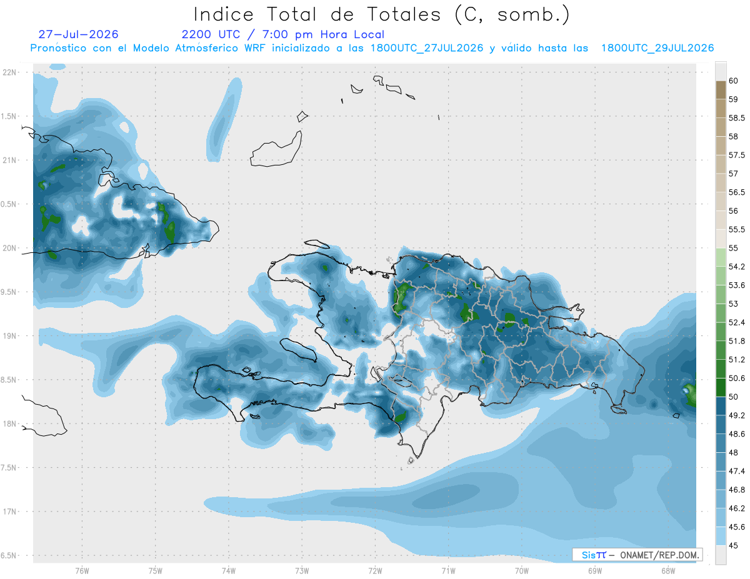This screenshot has height=579, width=750.
Task: Click the colorbar value '56.5'
Action: 736,192
